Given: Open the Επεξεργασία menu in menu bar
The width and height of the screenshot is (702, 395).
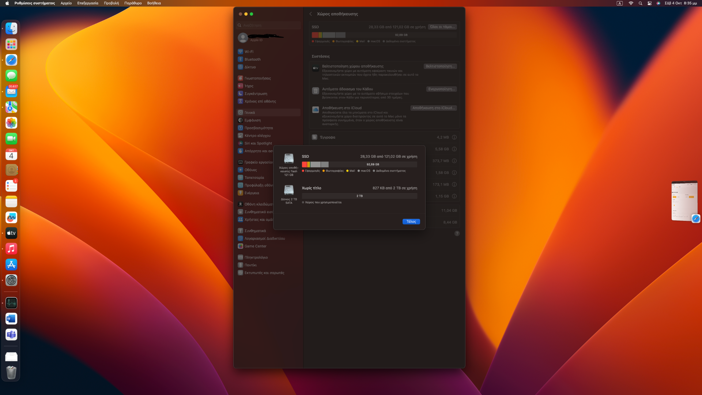Looking at the screenshot, I should click(88, 3).
